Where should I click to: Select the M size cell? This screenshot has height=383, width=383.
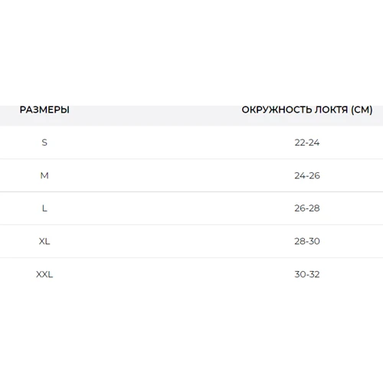click(x=44, y=175)
